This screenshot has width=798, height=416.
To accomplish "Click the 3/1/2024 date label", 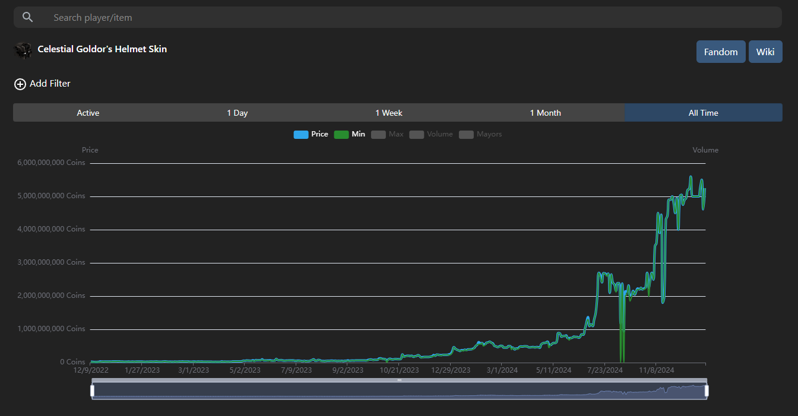I will [502, 370].
